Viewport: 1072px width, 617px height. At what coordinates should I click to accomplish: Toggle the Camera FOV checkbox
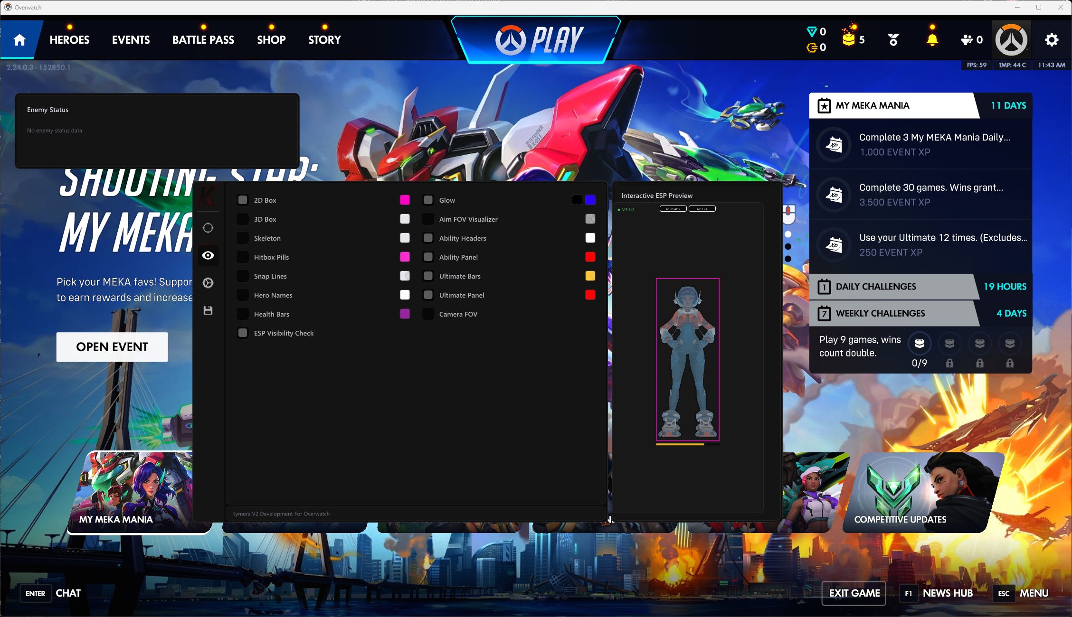click(428, 314)
